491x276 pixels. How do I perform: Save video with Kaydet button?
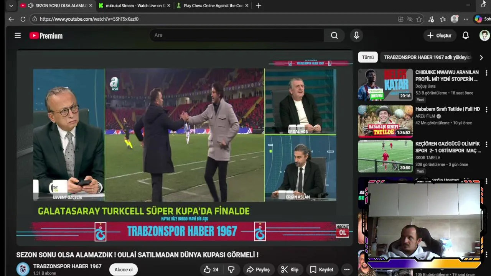click(321, 269)
